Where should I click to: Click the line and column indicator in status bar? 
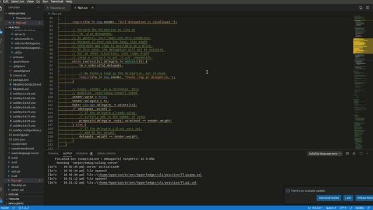coord(315,208)
